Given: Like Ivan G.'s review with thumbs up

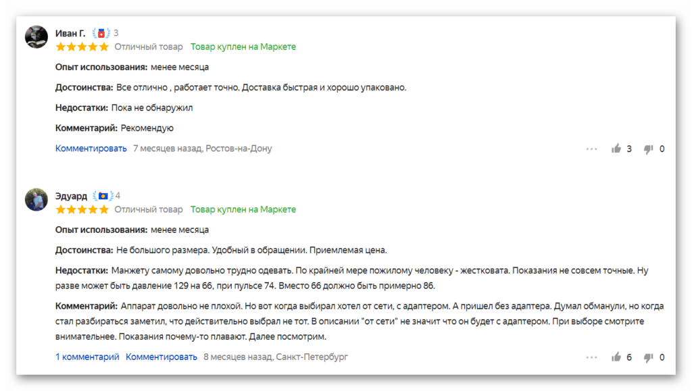Looking at the screenshot, I should pyautogui.click(x=616, y=149).
